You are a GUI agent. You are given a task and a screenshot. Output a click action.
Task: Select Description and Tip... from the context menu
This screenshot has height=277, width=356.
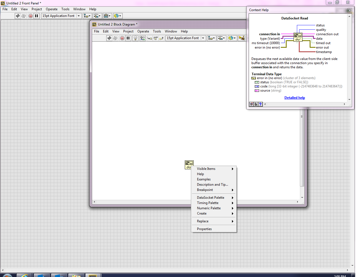pyautogui.click(x=214, y=185)
